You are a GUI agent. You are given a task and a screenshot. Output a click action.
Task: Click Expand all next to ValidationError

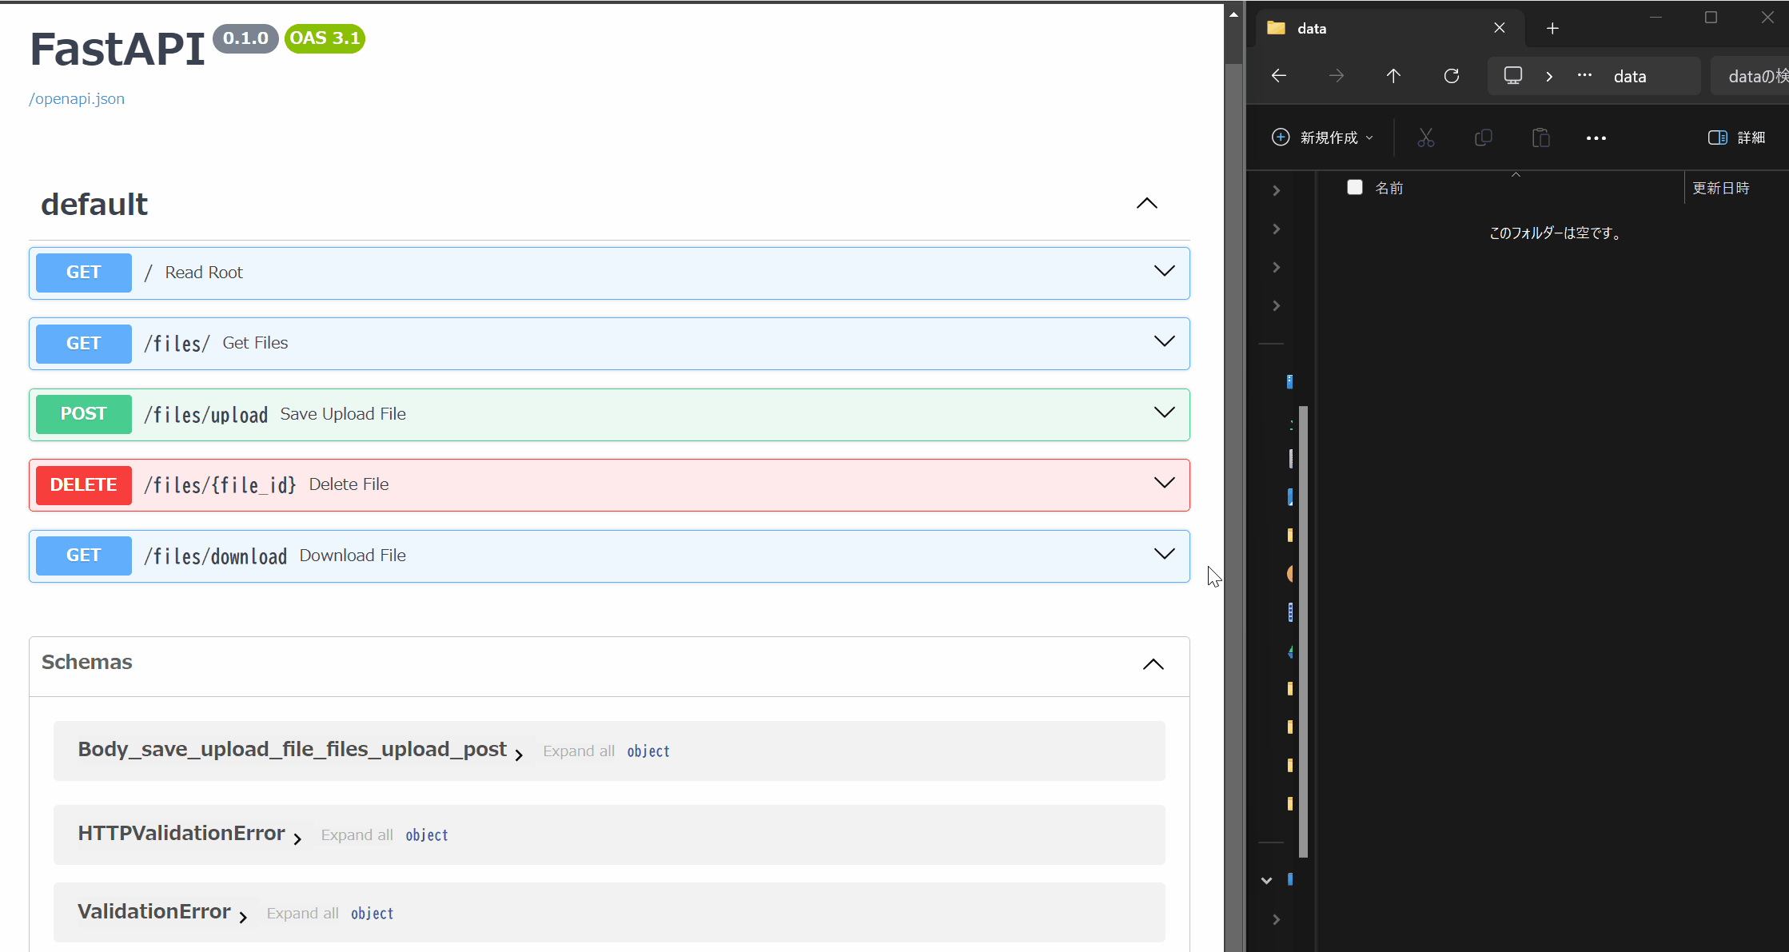[302, 914]
